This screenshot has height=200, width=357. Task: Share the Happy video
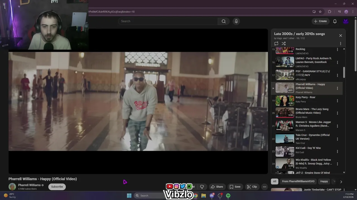(x=217, y=187)
